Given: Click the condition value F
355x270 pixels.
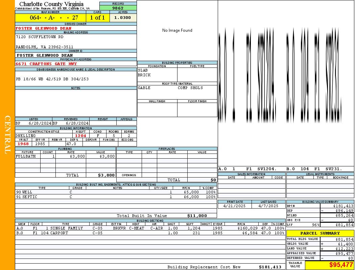Looking at the screenshot, I should click(98, 136).
